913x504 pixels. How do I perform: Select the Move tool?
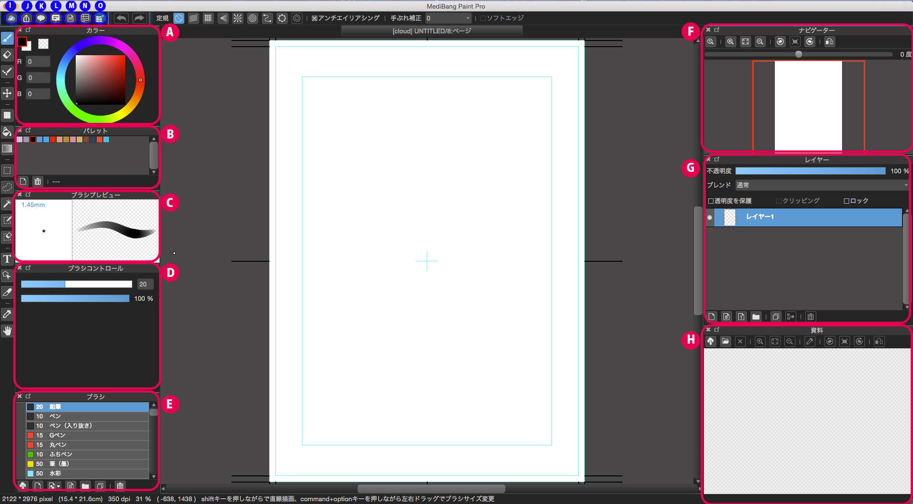click(7, 93)
